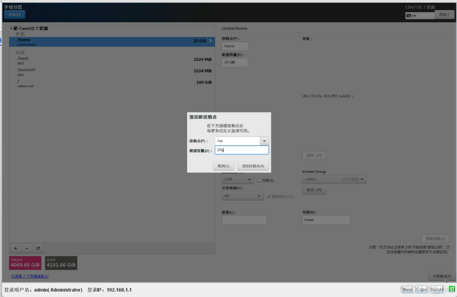457x297 pixels.
Task: Click 添加挂载点(A) to add mount point
Action: click(x=253, y=166)
